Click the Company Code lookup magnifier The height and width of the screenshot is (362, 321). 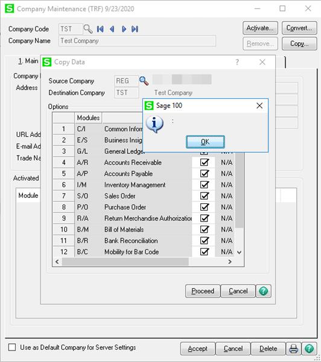[x=88, y=29]
